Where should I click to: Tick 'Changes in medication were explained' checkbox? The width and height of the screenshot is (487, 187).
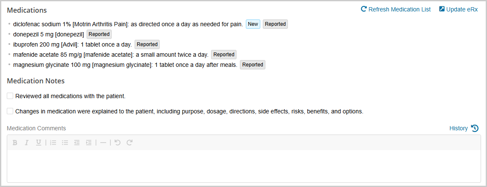[10, 111]
